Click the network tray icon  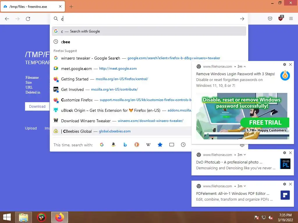pos(264,217)
